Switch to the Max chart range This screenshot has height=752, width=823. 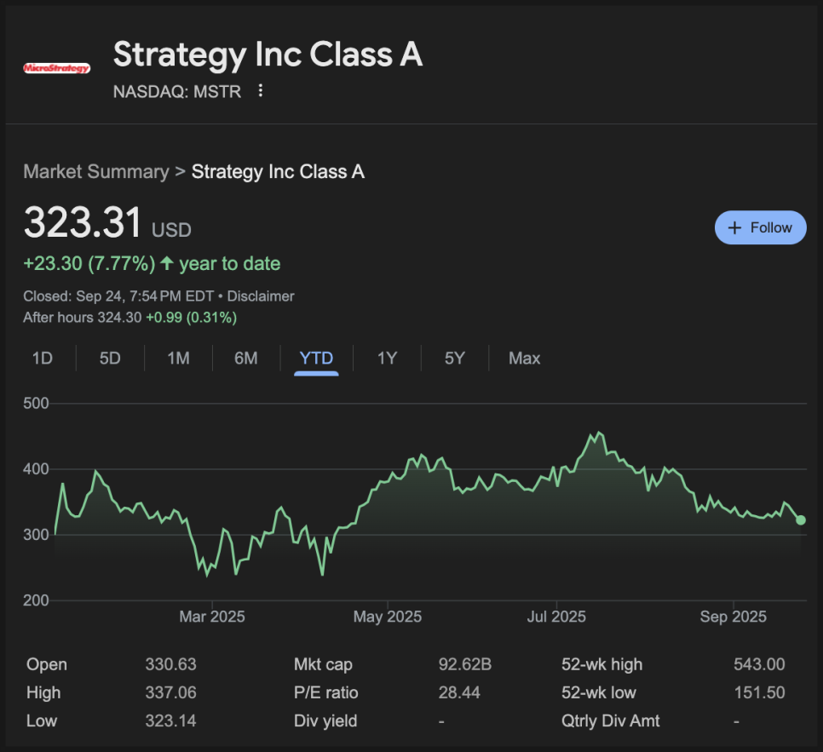524,358
